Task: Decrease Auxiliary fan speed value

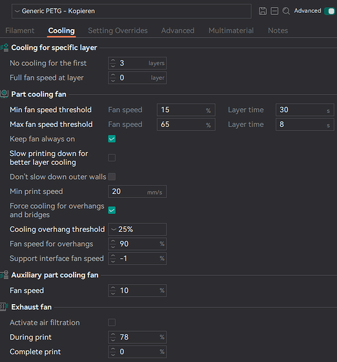Action: point(113,293)
